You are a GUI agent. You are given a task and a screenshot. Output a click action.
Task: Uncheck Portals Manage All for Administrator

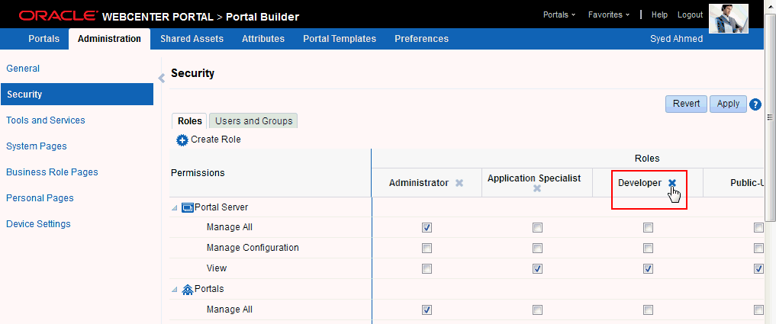point(427,310)
